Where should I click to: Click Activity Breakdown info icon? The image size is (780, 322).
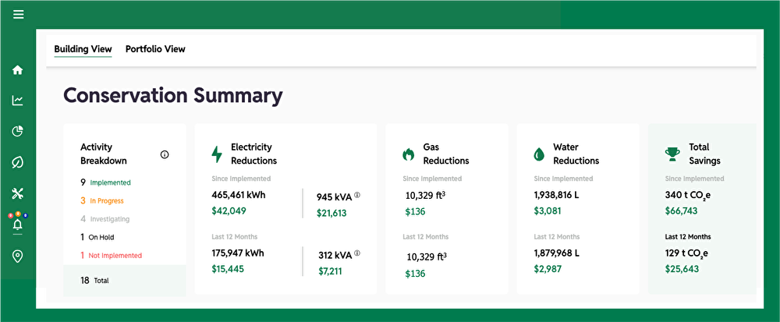click(x=165, y=154)
